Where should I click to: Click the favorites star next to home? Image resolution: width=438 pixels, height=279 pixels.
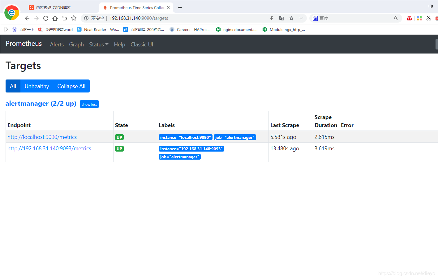(x=74, y=18)
